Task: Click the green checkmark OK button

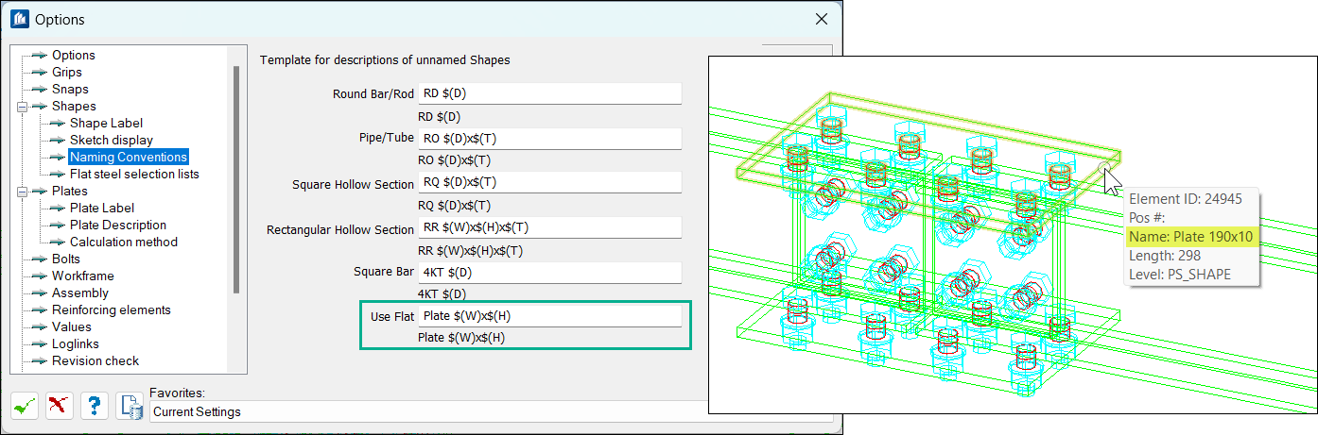Action: [x=25, y=406]
